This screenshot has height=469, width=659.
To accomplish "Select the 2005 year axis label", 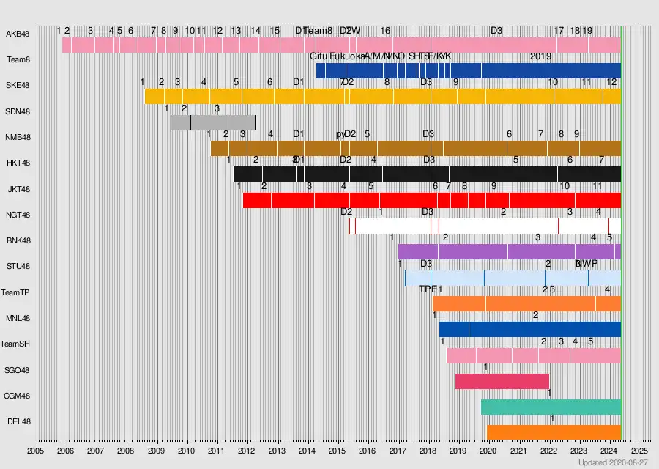I will 35,451.
